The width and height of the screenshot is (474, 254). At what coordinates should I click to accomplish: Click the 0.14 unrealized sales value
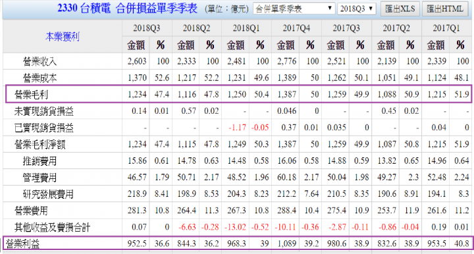(139, 111)
